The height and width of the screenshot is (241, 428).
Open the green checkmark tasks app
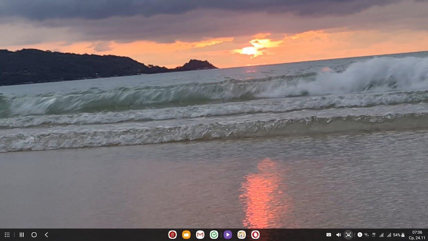(x=214, y=235)
